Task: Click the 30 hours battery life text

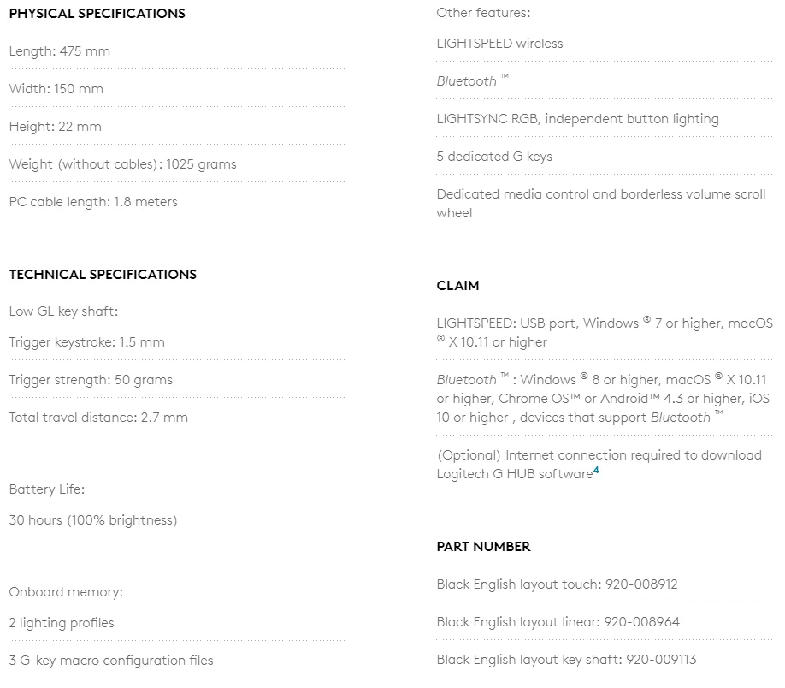Action: tap(93, 520)
